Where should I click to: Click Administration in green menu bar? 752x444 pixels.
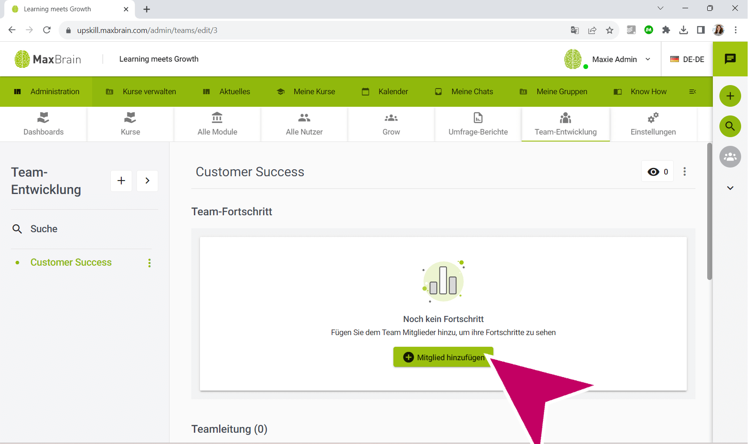[46, 92]
